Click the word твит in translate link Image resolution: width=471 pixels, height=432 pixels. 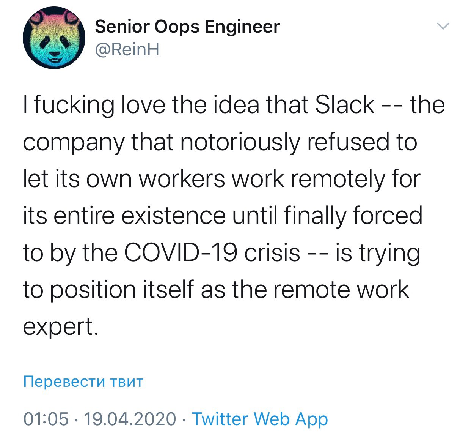127,381
